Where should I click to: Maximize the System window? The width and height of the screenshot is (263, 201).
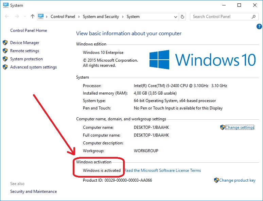(239, 5)
